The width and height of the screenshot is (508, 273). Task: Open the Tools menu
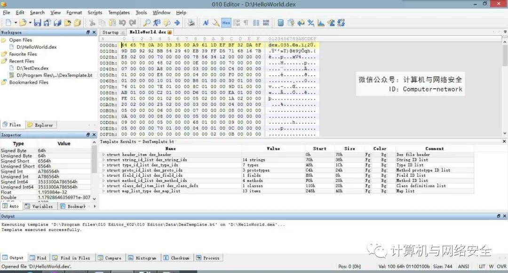pyautogui.click(x=141, y=12)
